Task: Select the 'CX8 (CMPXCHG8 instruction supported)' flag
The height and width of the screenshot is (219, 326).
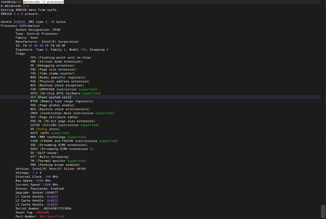Action: click(x=64, y=90)
